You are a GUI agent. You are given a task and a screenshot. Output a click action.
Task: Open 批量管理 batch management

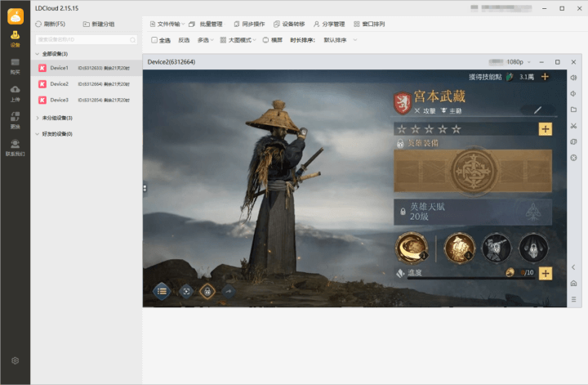pos(206,24)
